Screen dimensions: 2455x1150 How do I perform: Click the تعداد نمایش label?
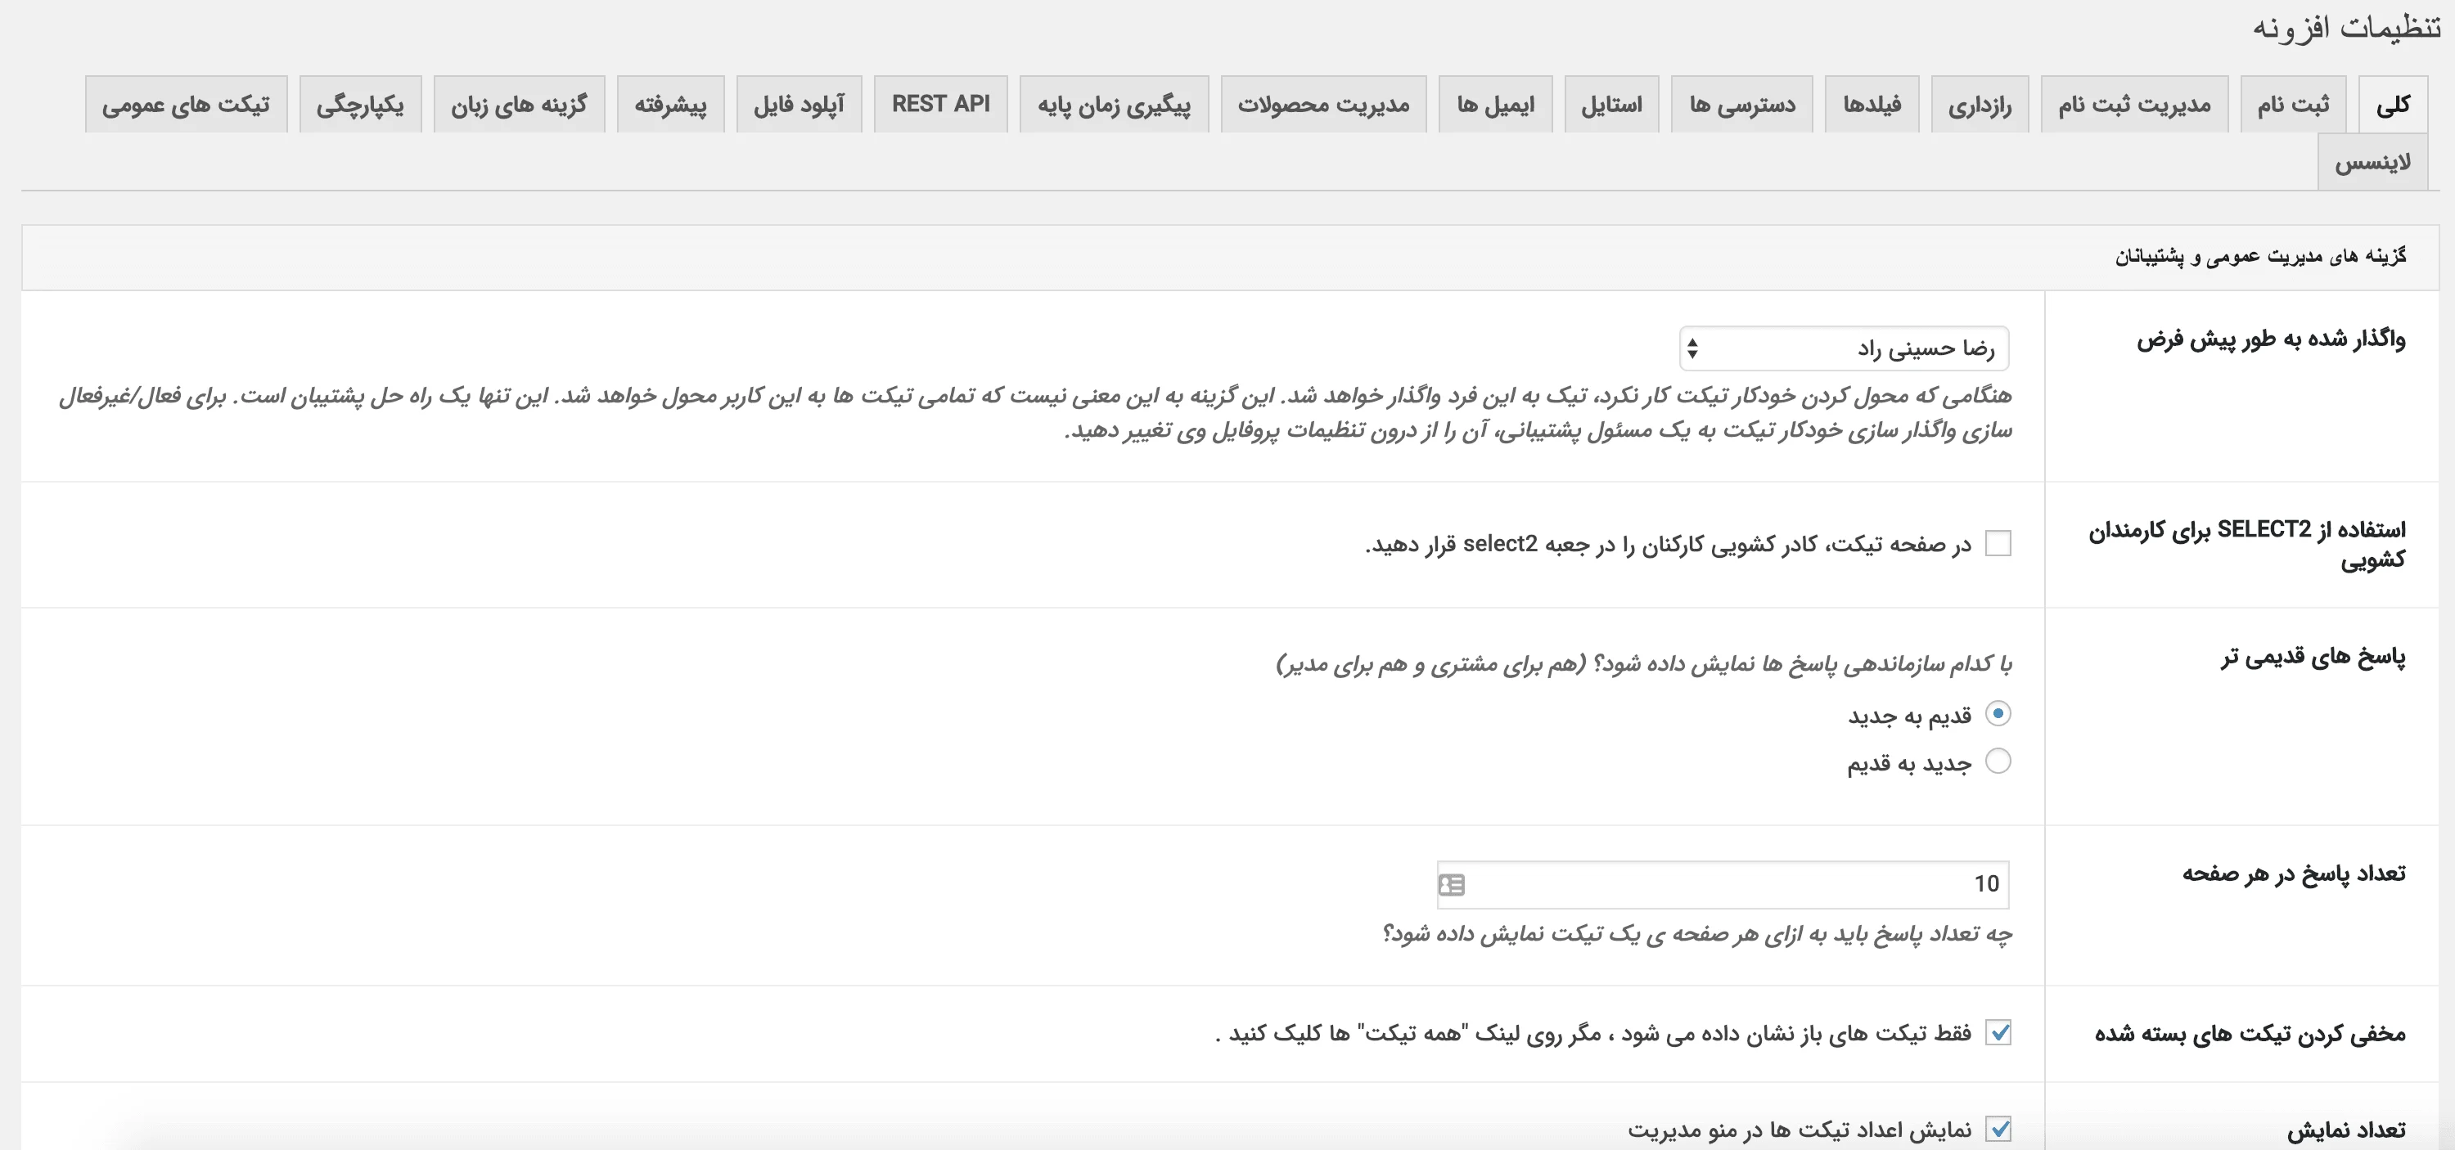coord(2345,1130)
